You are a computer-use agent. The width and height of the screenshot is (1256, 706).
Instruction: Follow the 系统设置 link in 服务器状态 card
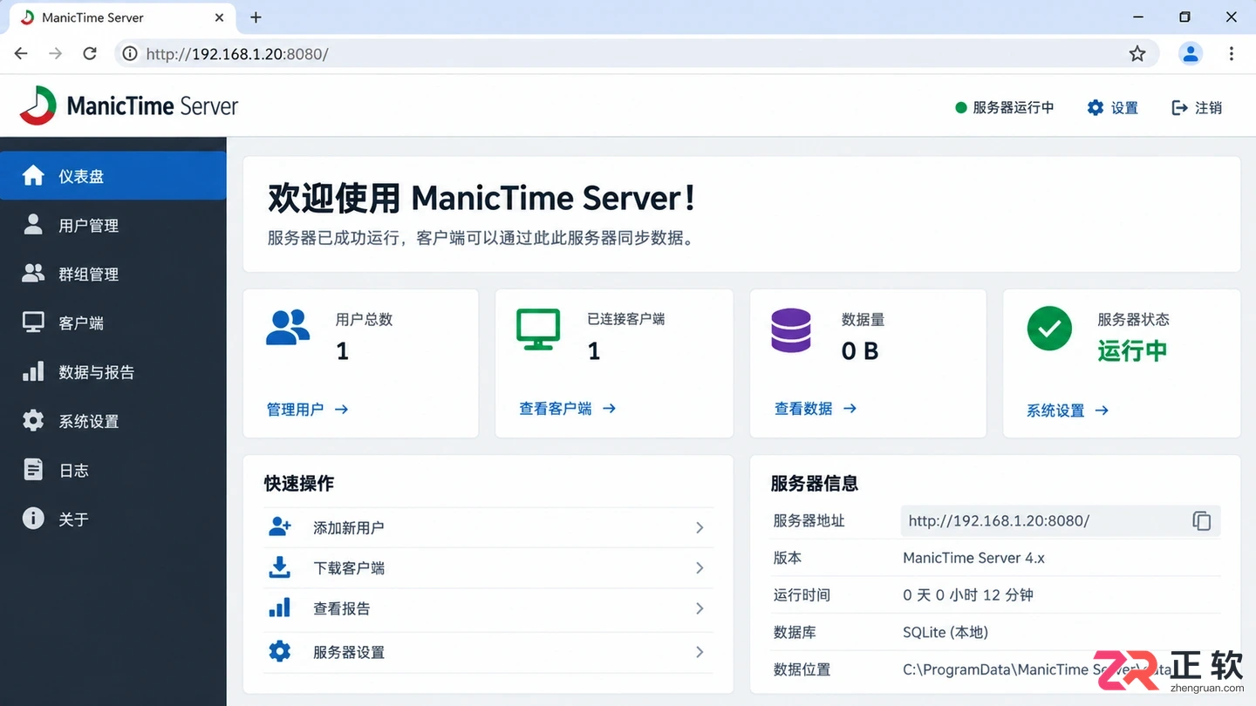point(1068,410)
